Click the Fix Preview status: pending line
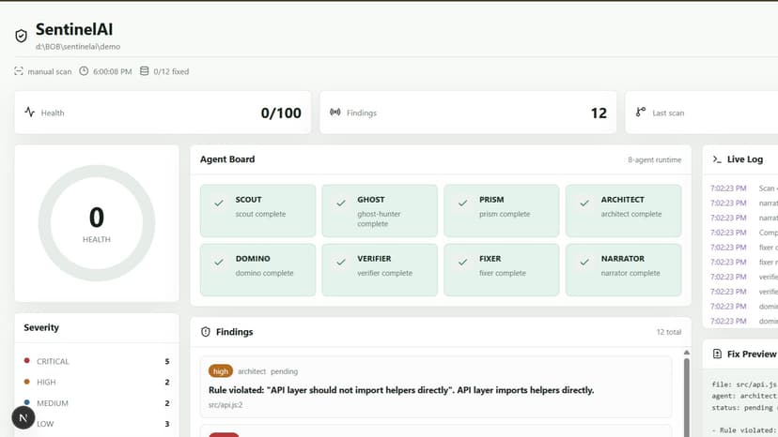 click(744, 407)
